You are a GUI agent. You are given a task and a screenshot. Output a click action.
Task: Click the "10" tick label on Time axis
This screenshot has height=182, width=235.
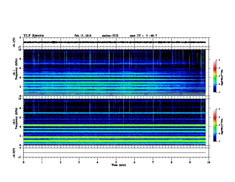[209, 162]
